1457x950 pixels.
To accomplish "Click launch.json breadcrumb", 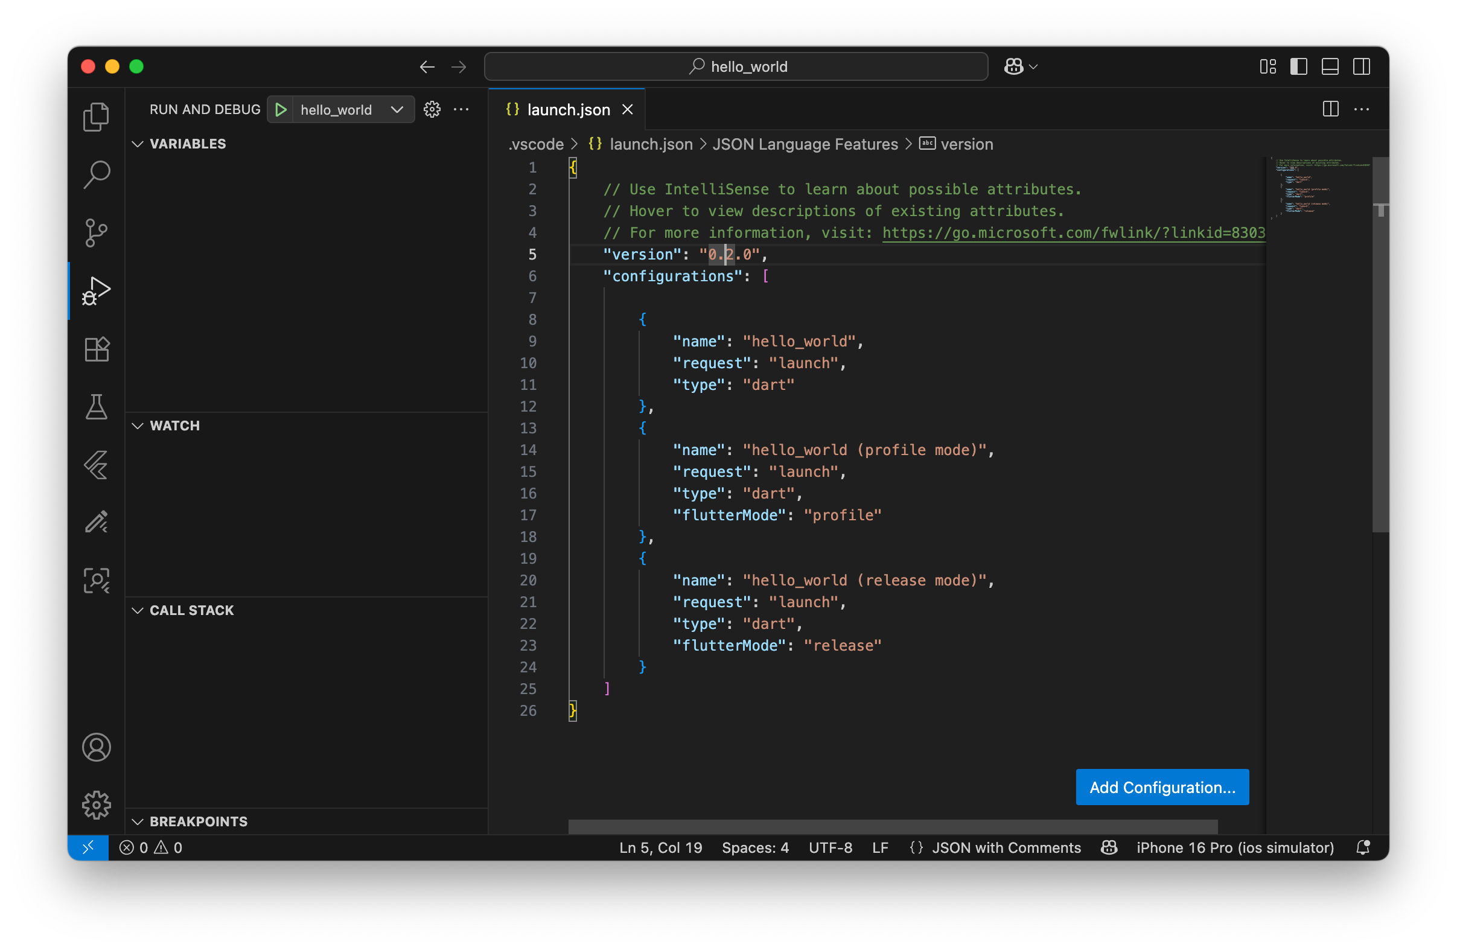I will 651,144.
